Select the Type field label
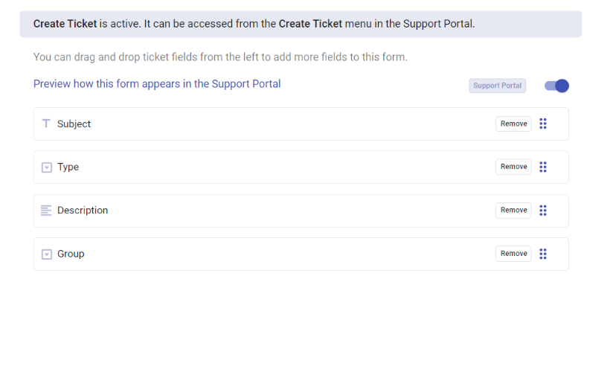Viewport: 613px width, 372px height. pos(68,167)
